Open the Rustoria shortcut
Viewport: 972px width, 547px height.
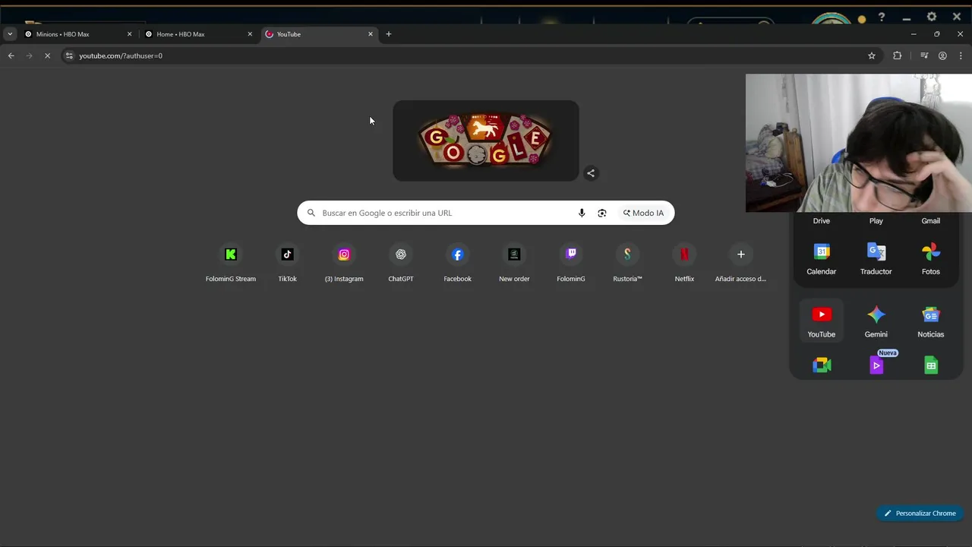coord(627,264)
